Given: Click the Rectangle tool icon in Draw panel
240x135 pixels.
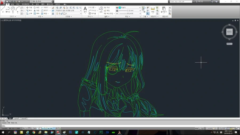Looking at the screenshot, I should 22,7.
